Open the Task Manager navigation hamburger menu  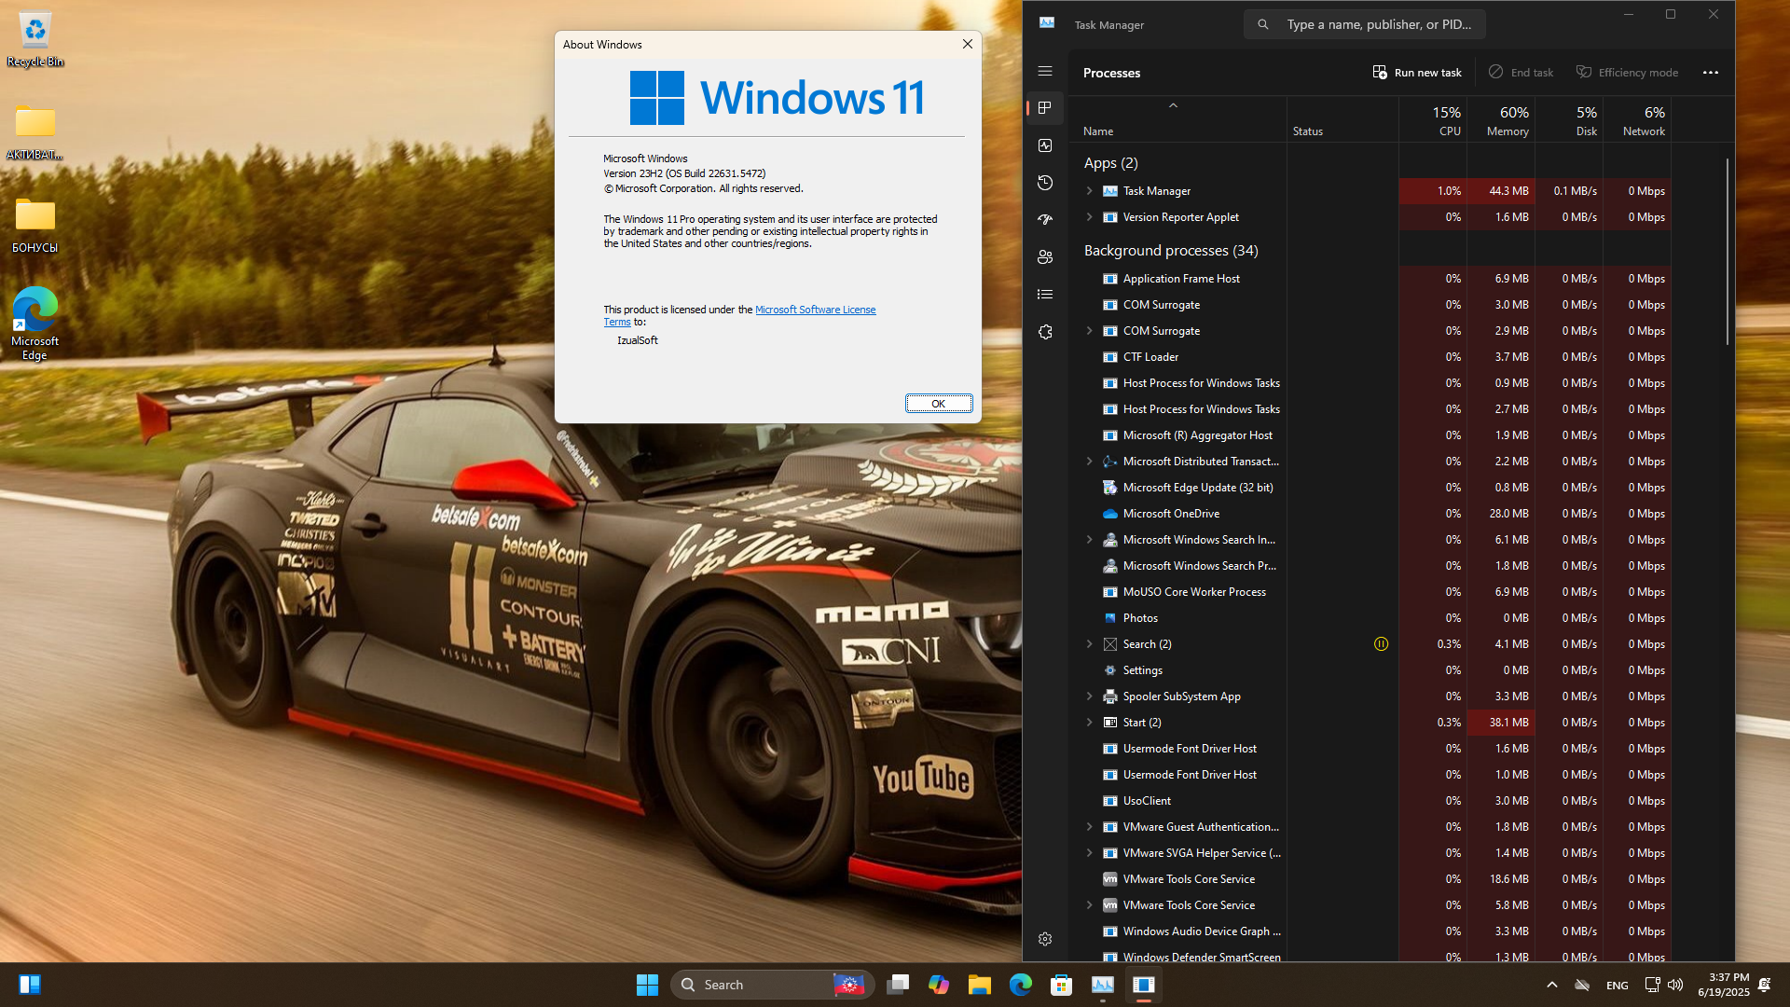coord(1044,71)
